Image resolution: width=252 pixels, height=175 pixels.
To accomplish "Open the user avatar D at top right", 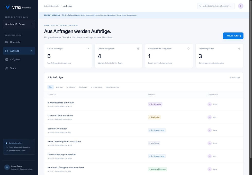I will coord(241,6).
